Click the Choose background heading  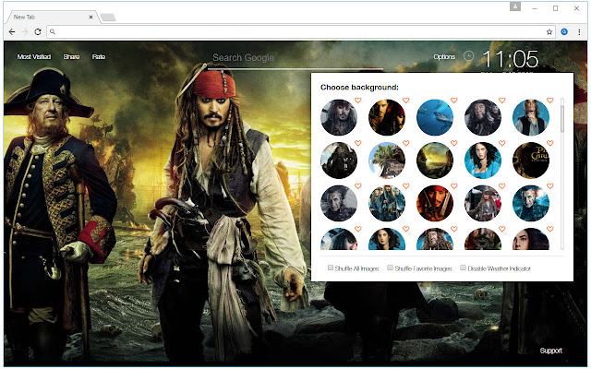359,88
